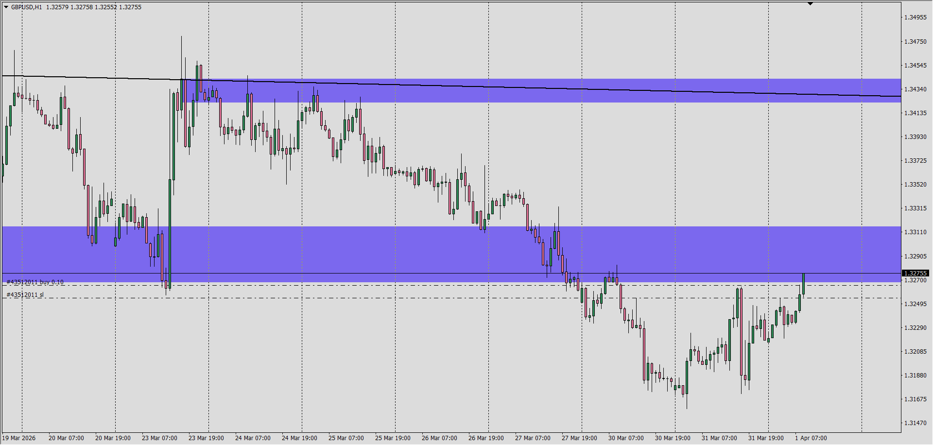
Task: Select the lower large purple rectangle zone
Action: tap(452, 254)
